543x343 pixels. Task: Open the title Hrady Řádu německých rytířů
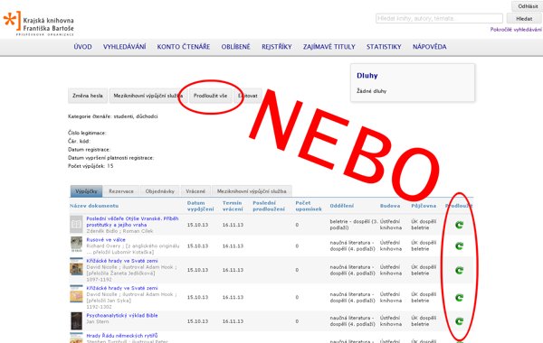tap(122, 336)
